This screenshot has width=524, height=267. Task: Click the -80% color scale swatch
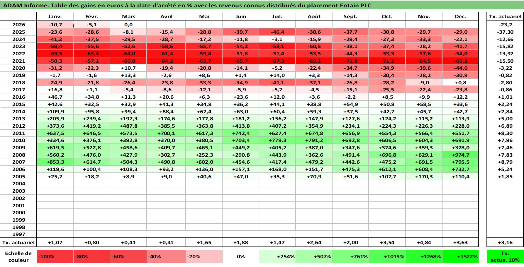[92, 256]
